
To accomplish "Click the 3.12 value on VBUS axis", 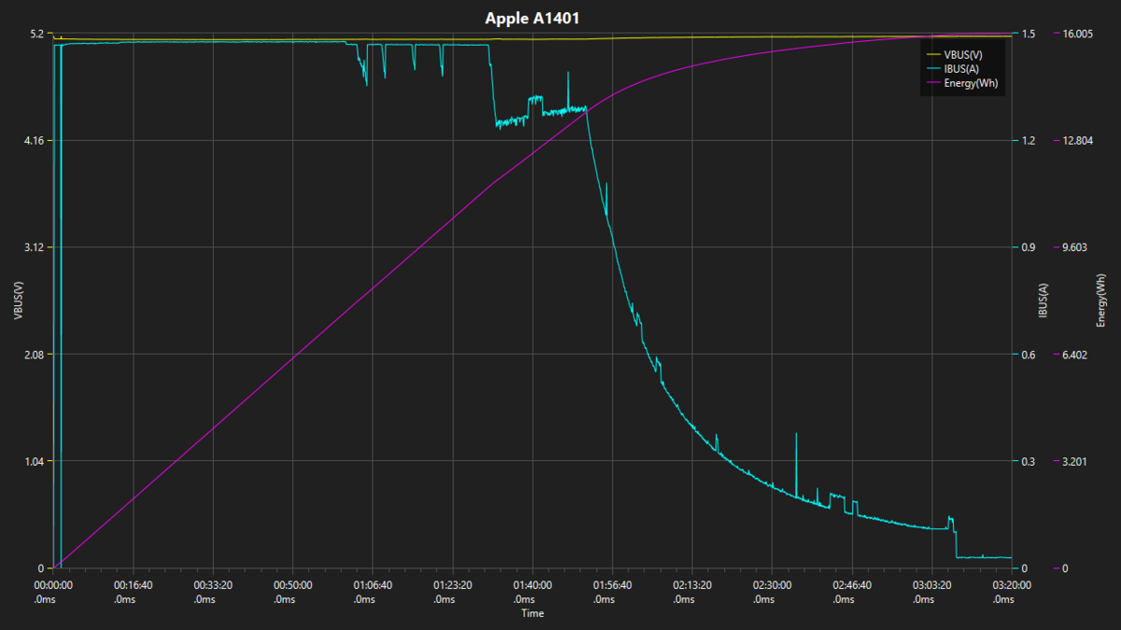I will point(35,247).
